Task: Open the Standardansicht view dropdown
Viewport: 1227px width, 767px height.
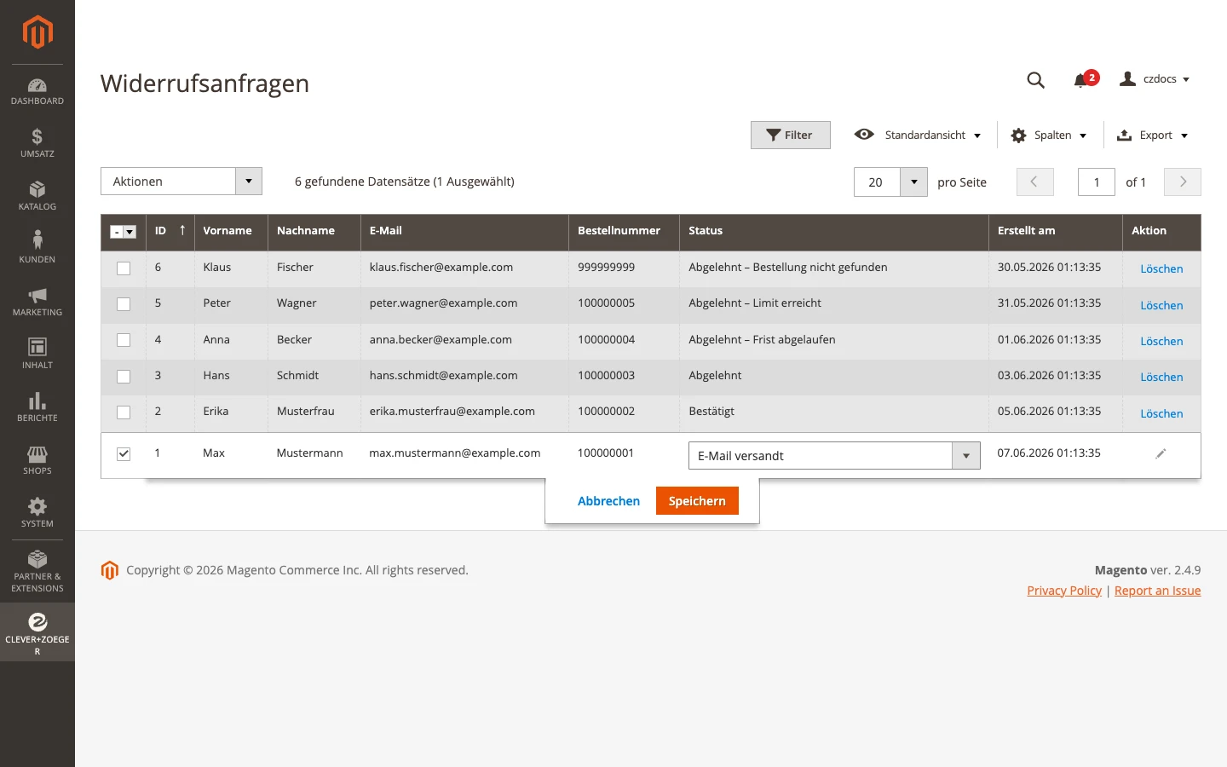Action: click(x=918, y=135)
